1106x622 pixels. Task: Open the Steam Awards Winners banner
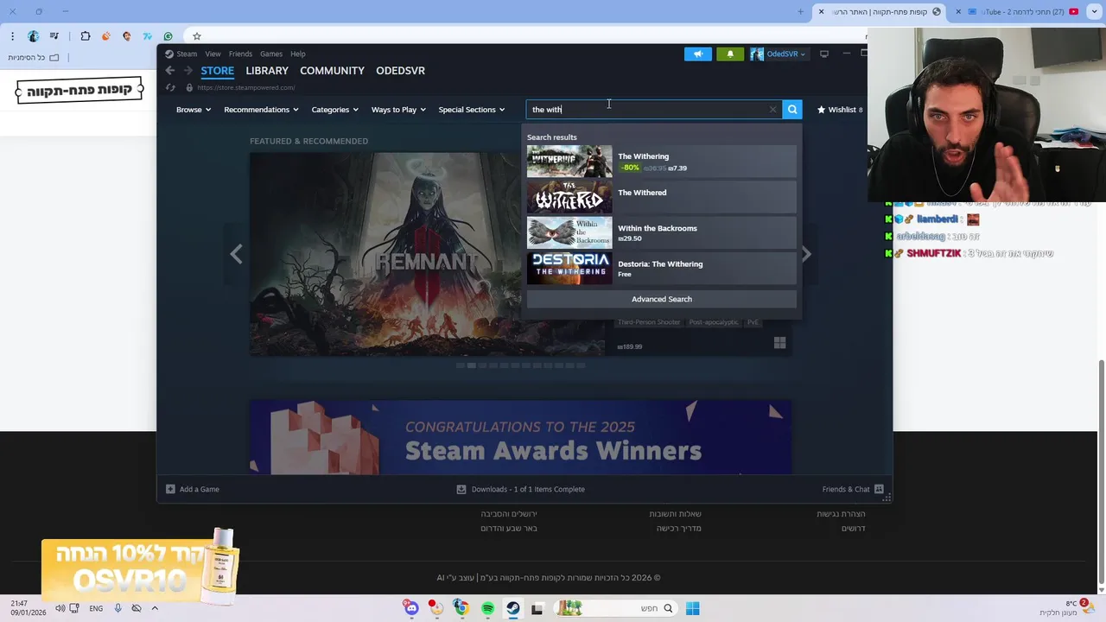(x=520, y=437)
